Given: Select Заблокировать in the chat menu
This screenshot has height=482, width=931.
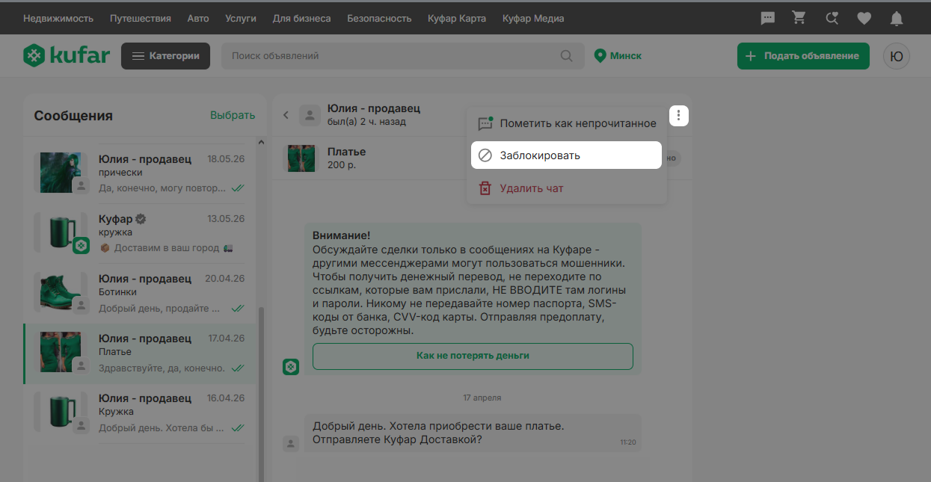Looking at the screenshot, I should coord(567,155).
